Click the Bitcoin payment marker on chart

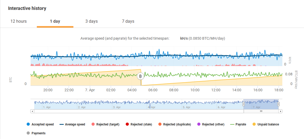pyautogui.click(x=141, y=76)
